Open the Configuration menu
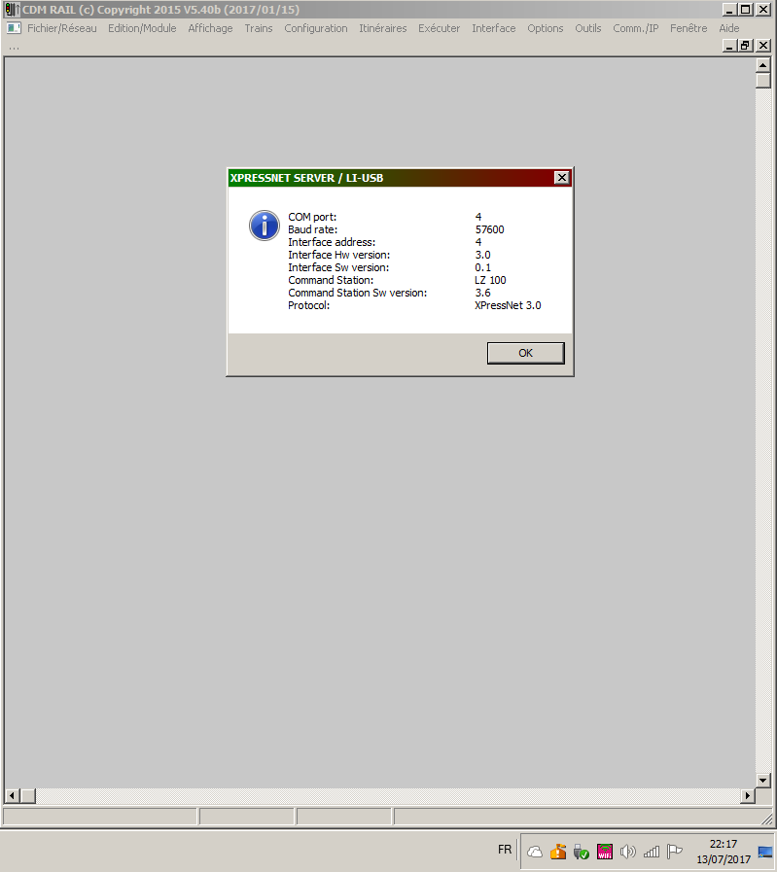 pyautogui.click(x=316, y=28)
